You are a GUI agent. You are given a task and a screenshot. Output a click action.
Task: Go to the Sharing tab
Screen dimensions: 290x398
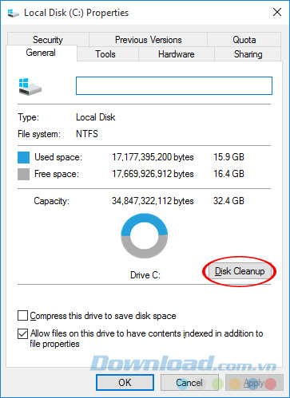[x=248, y=54]
